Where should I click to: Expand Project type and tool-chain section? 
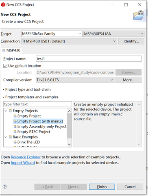coord(3,89)
